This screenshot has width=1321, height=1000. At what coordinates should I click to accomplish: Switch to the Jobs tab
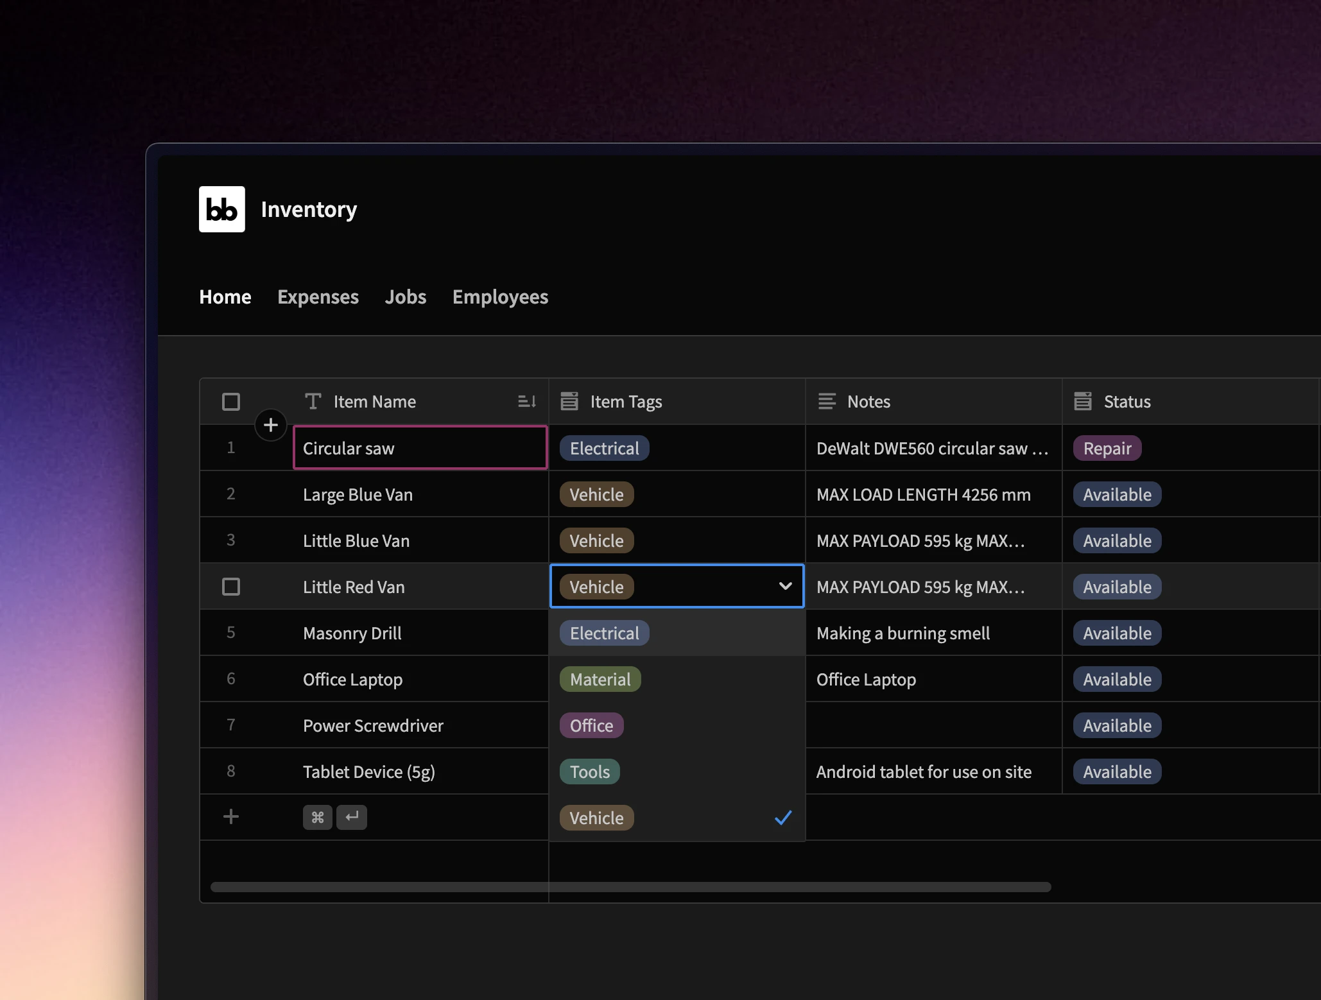[x=406, y=297]
